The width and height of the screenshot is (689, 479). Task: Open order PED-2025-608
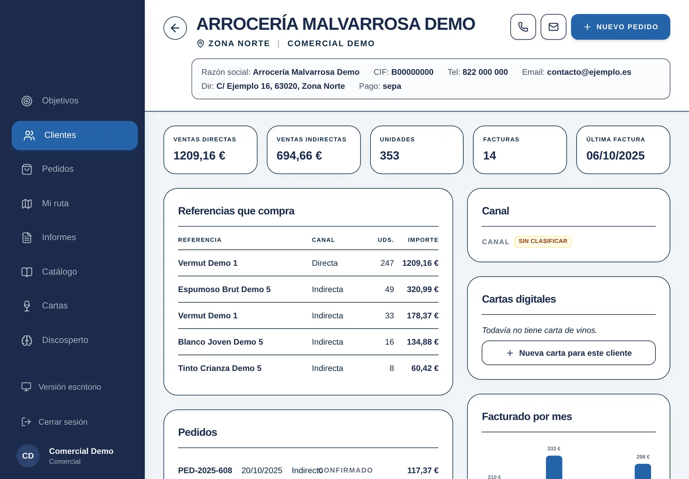click(308, 470)
